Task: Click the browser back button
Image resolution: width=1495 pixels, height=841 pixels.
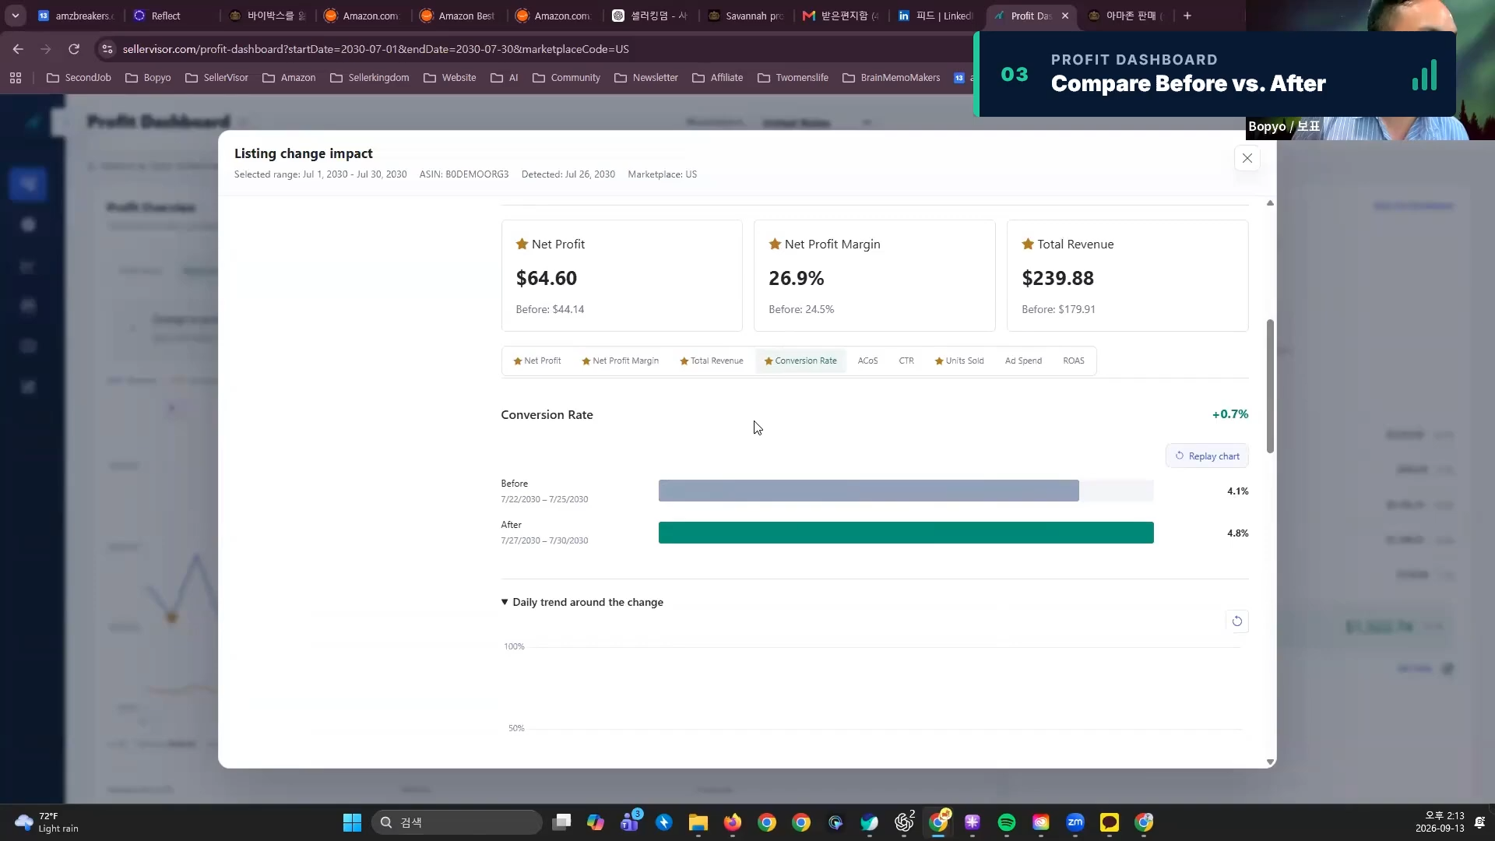Action: 18,49
